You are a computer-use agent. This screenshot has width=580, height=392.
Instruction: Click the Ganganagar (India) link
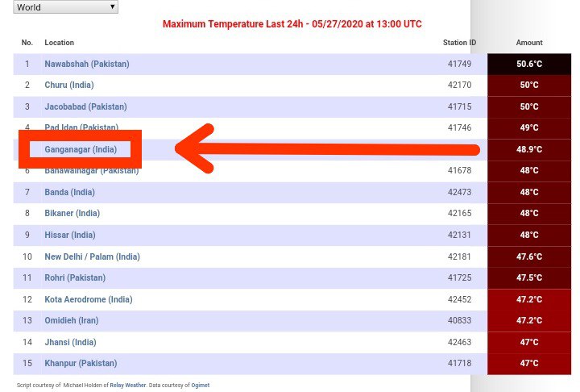point(81,149)
